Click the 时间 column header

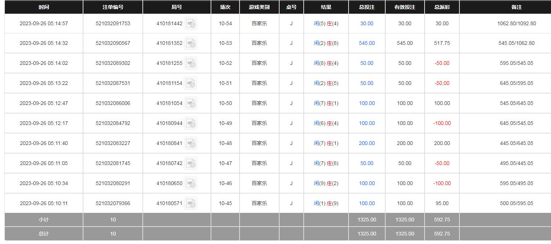click(44, 7)
